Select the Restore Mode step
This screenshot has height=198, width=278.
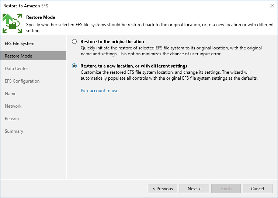pos(18,56)
